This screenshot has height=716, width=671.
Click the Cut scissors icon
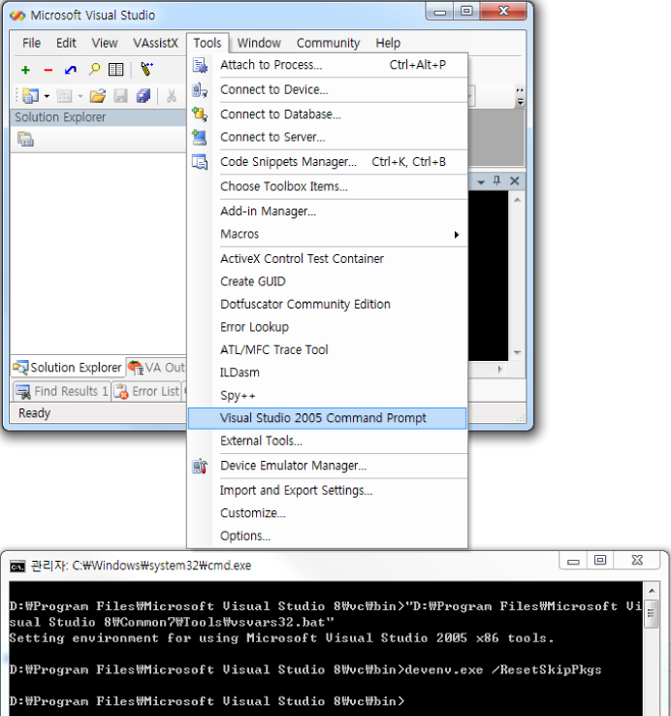coord(172,96)
